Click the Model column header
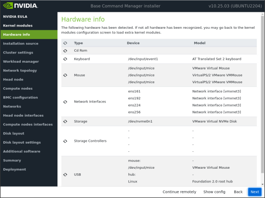 pos(199,43)
